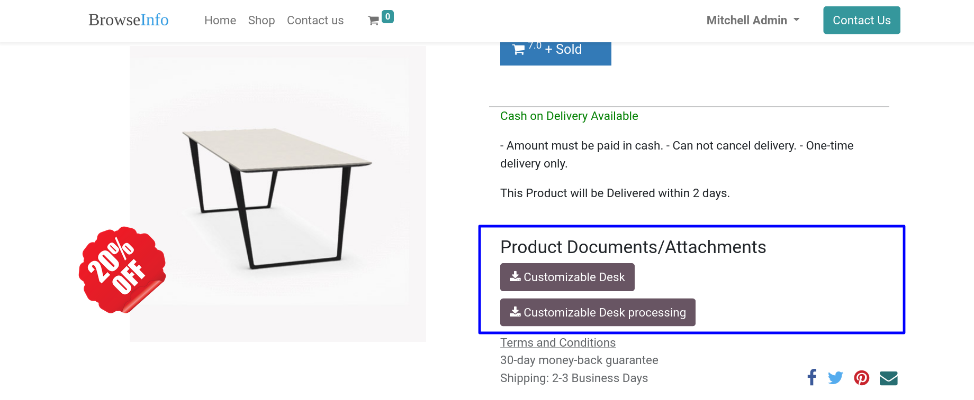Screen dimensions: 974x400
Task: Open the shopping cart icon
Action: click(373, 21)
